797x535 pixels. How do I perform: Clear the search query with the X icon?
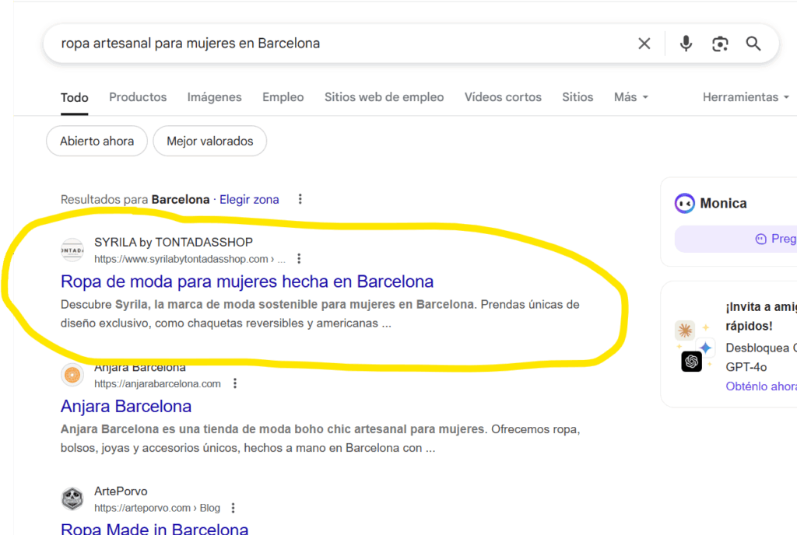(x=644, y=44)
